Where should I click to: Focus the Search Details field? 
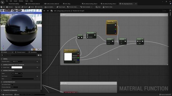[x=19, y=55]
